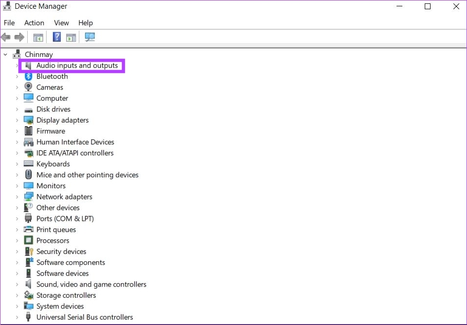Expand Sound, video and game controllers chevron
This screenshot has width=467, height=325.
tap(17, 285)
